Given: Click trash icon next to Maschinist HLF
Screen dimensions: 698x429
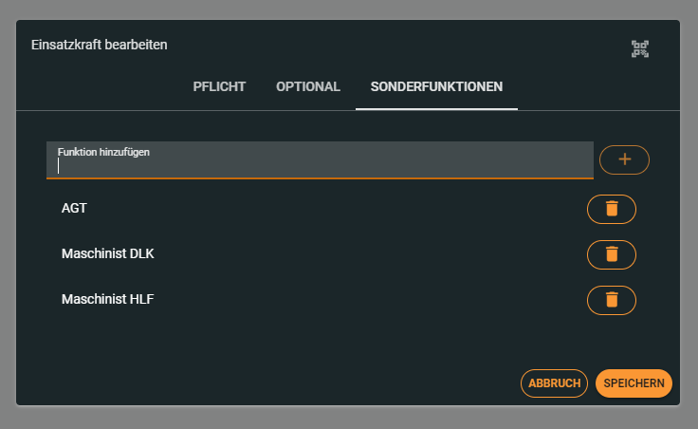Looking at the screenshot, I should tap(612, 300).
